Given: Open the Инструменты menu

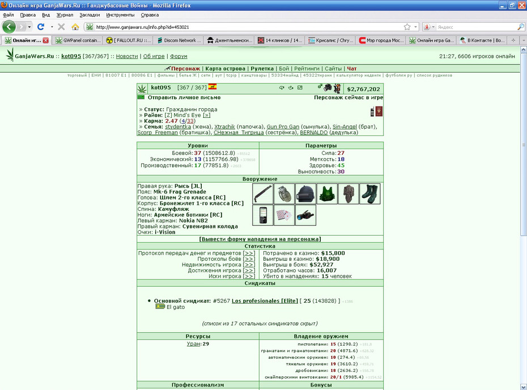Looking at the screenshot, I should 120,15.
